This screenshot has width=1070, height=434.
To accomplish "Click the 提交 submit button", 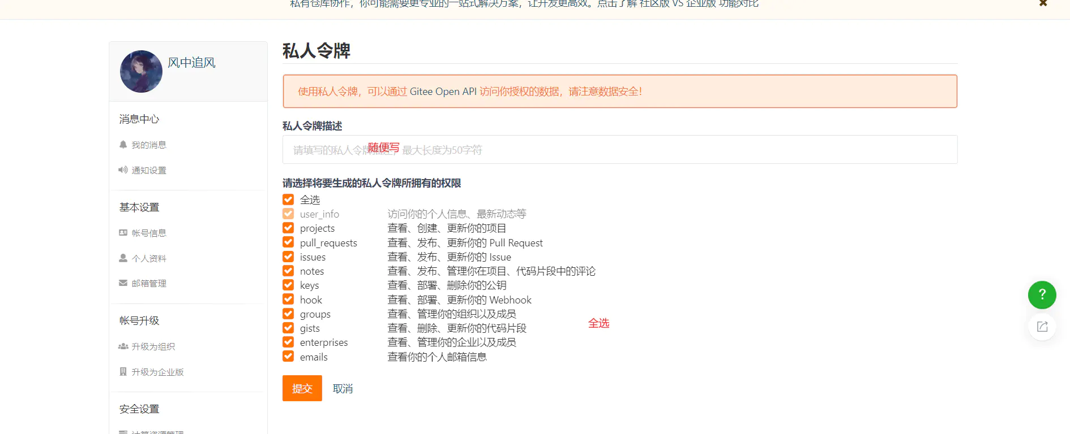I will pos(302,388).
